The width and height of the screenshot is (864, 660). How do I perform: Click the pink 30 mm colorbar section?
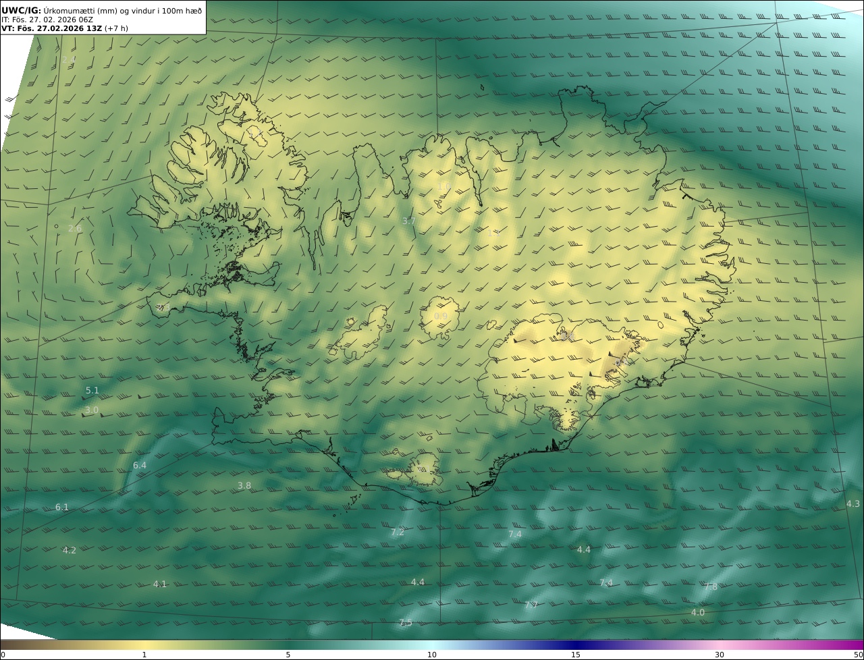coord(720,644)
